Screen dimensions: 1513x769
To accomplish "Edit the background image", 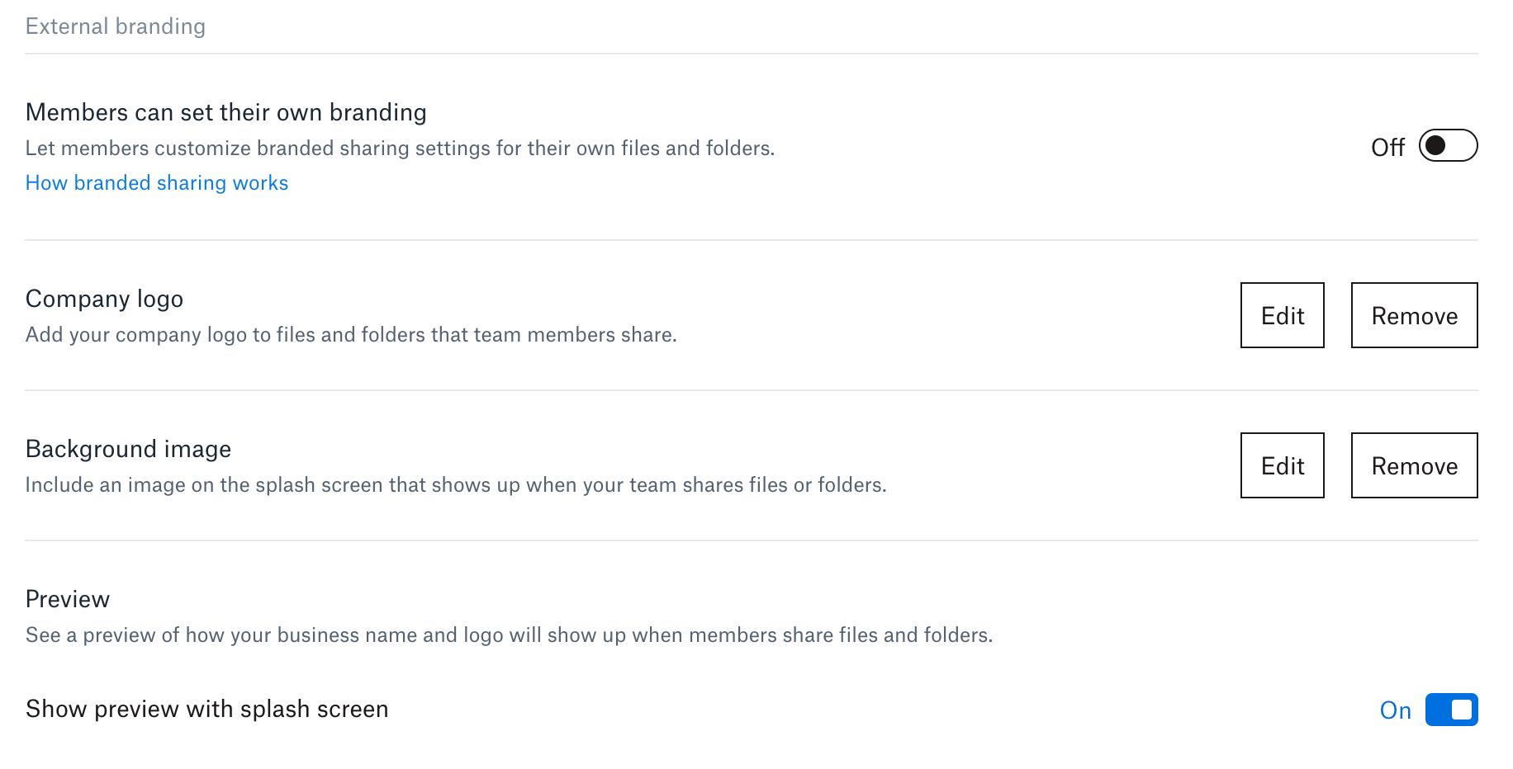I will 1282,465.
